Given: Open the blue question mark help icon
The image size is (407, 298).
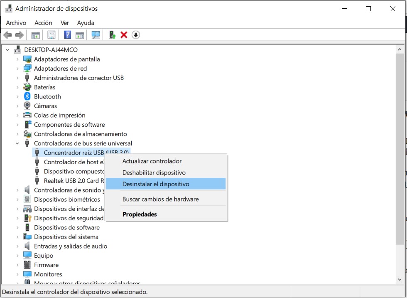Looking at the screenshot, I should click(x=67, y=35).
